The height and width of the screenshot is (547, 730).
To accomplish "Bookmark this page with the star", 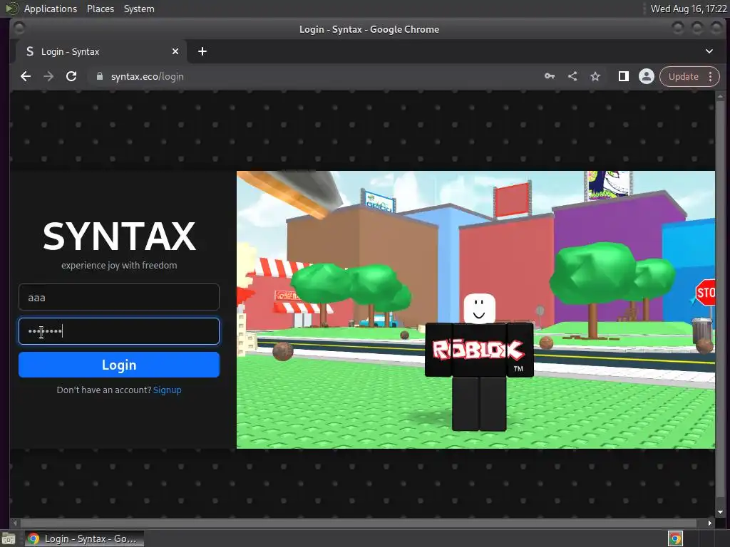I will (x=595, y=76).
